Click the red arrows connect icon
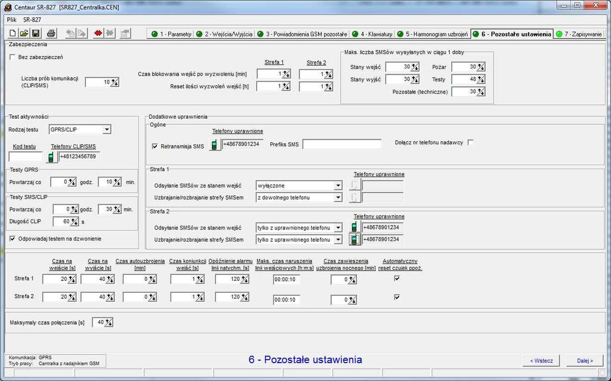The height and width of the screenshot is (381, 611). click(98, 33)
